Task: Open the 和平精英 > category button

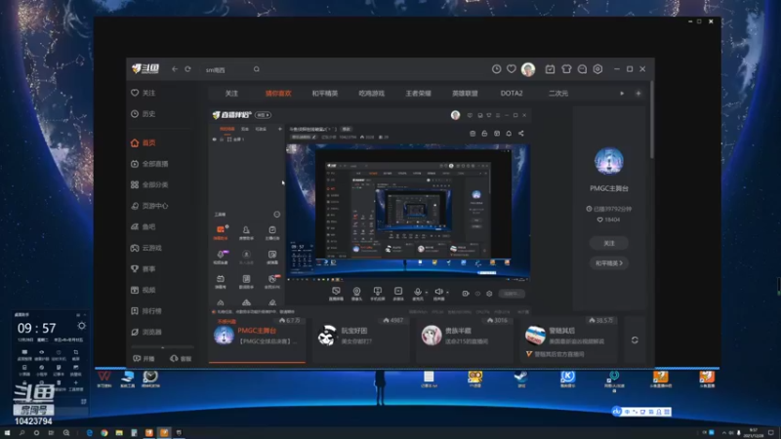Action: tap(608, 263)
